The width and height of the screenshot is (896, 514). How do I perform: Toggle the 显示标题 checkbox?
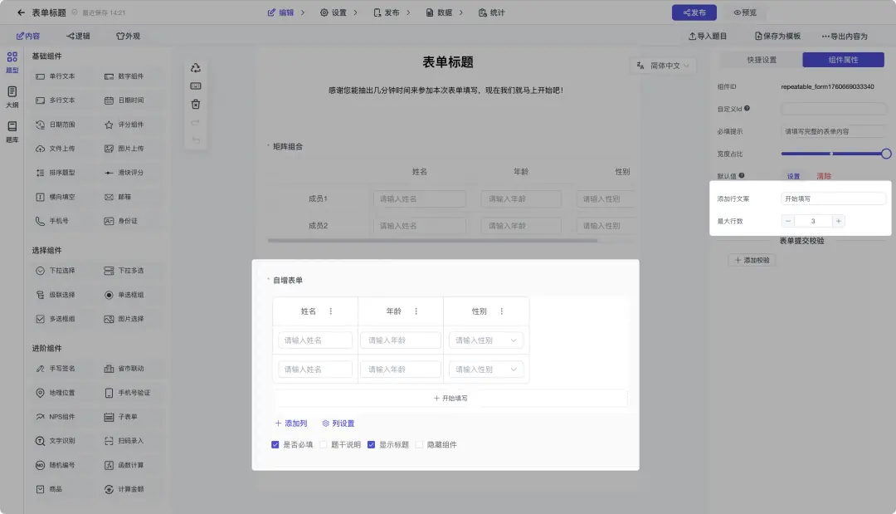[x=371, y=444]
